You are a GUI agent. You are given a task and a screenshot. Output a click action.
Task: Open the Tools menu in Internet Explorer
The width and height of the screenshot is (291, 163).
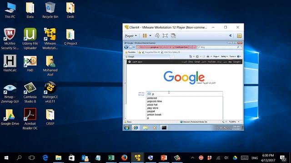coord(232,57)
